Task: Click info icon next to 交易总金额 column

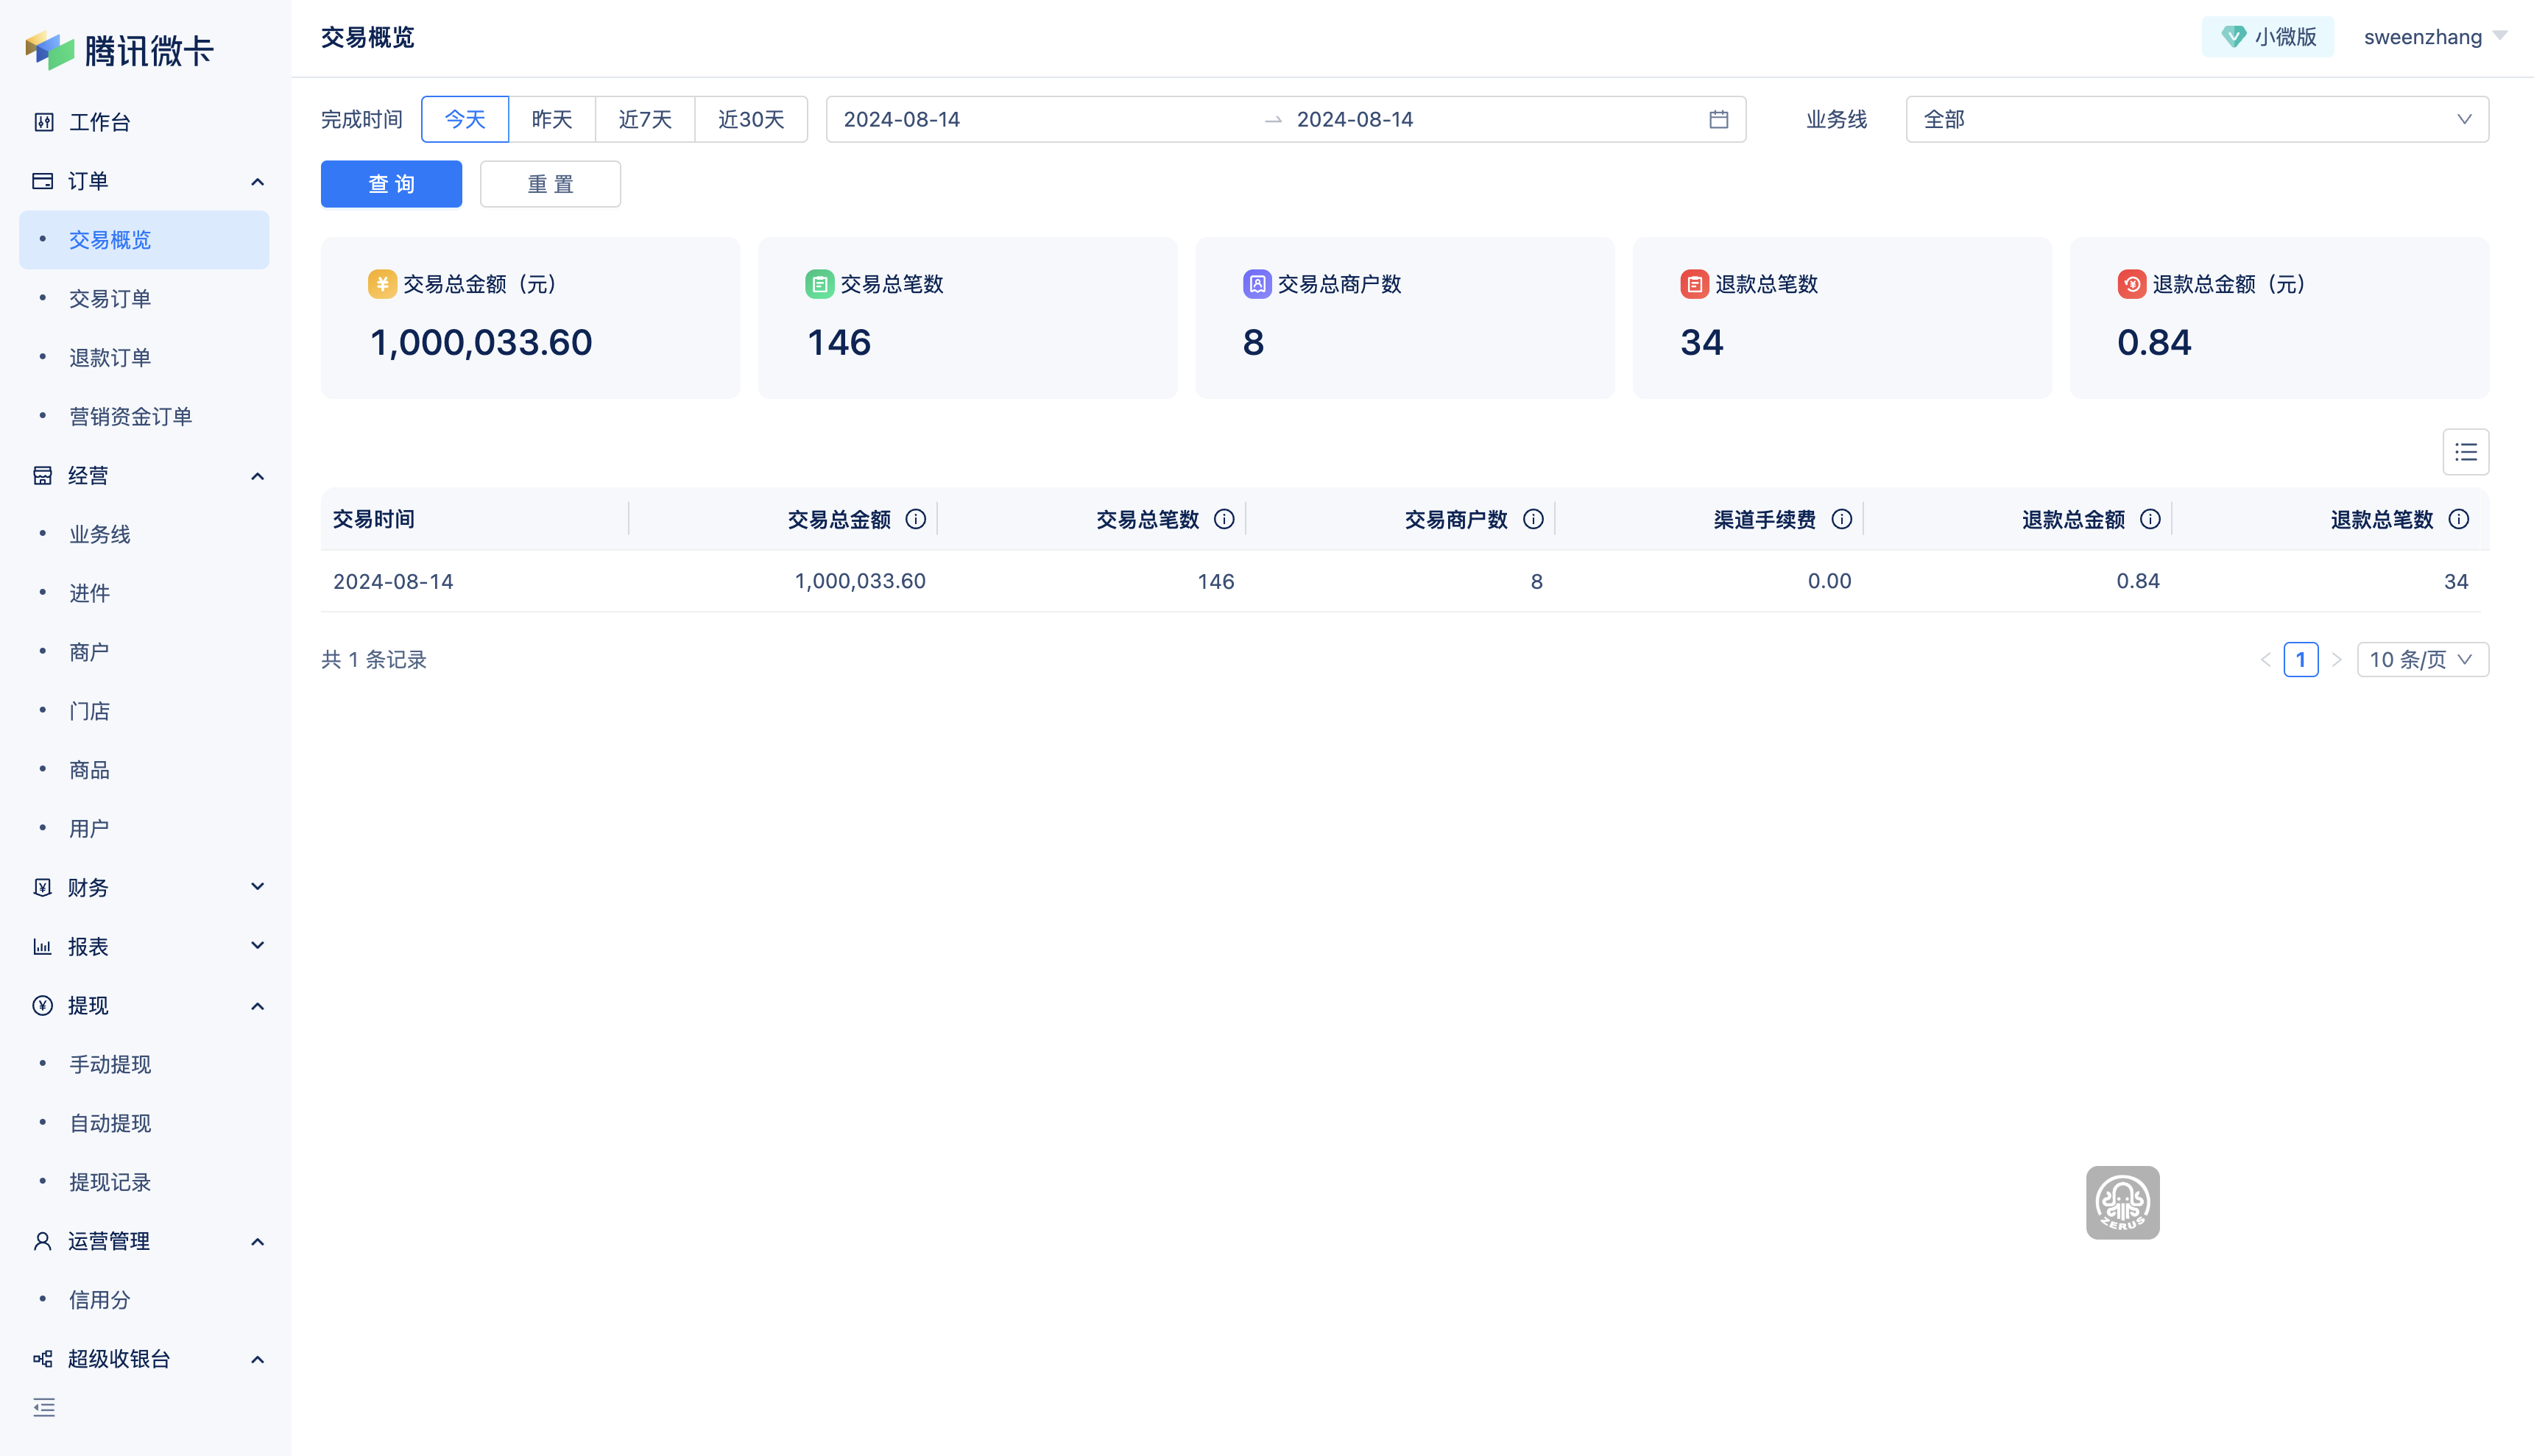Action: coord(915,519)
